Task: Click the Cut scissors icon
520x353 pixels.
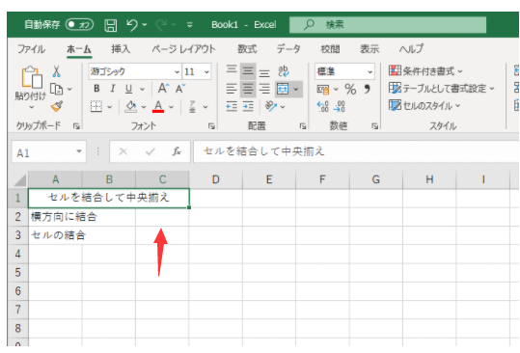Action: [56, 71]
